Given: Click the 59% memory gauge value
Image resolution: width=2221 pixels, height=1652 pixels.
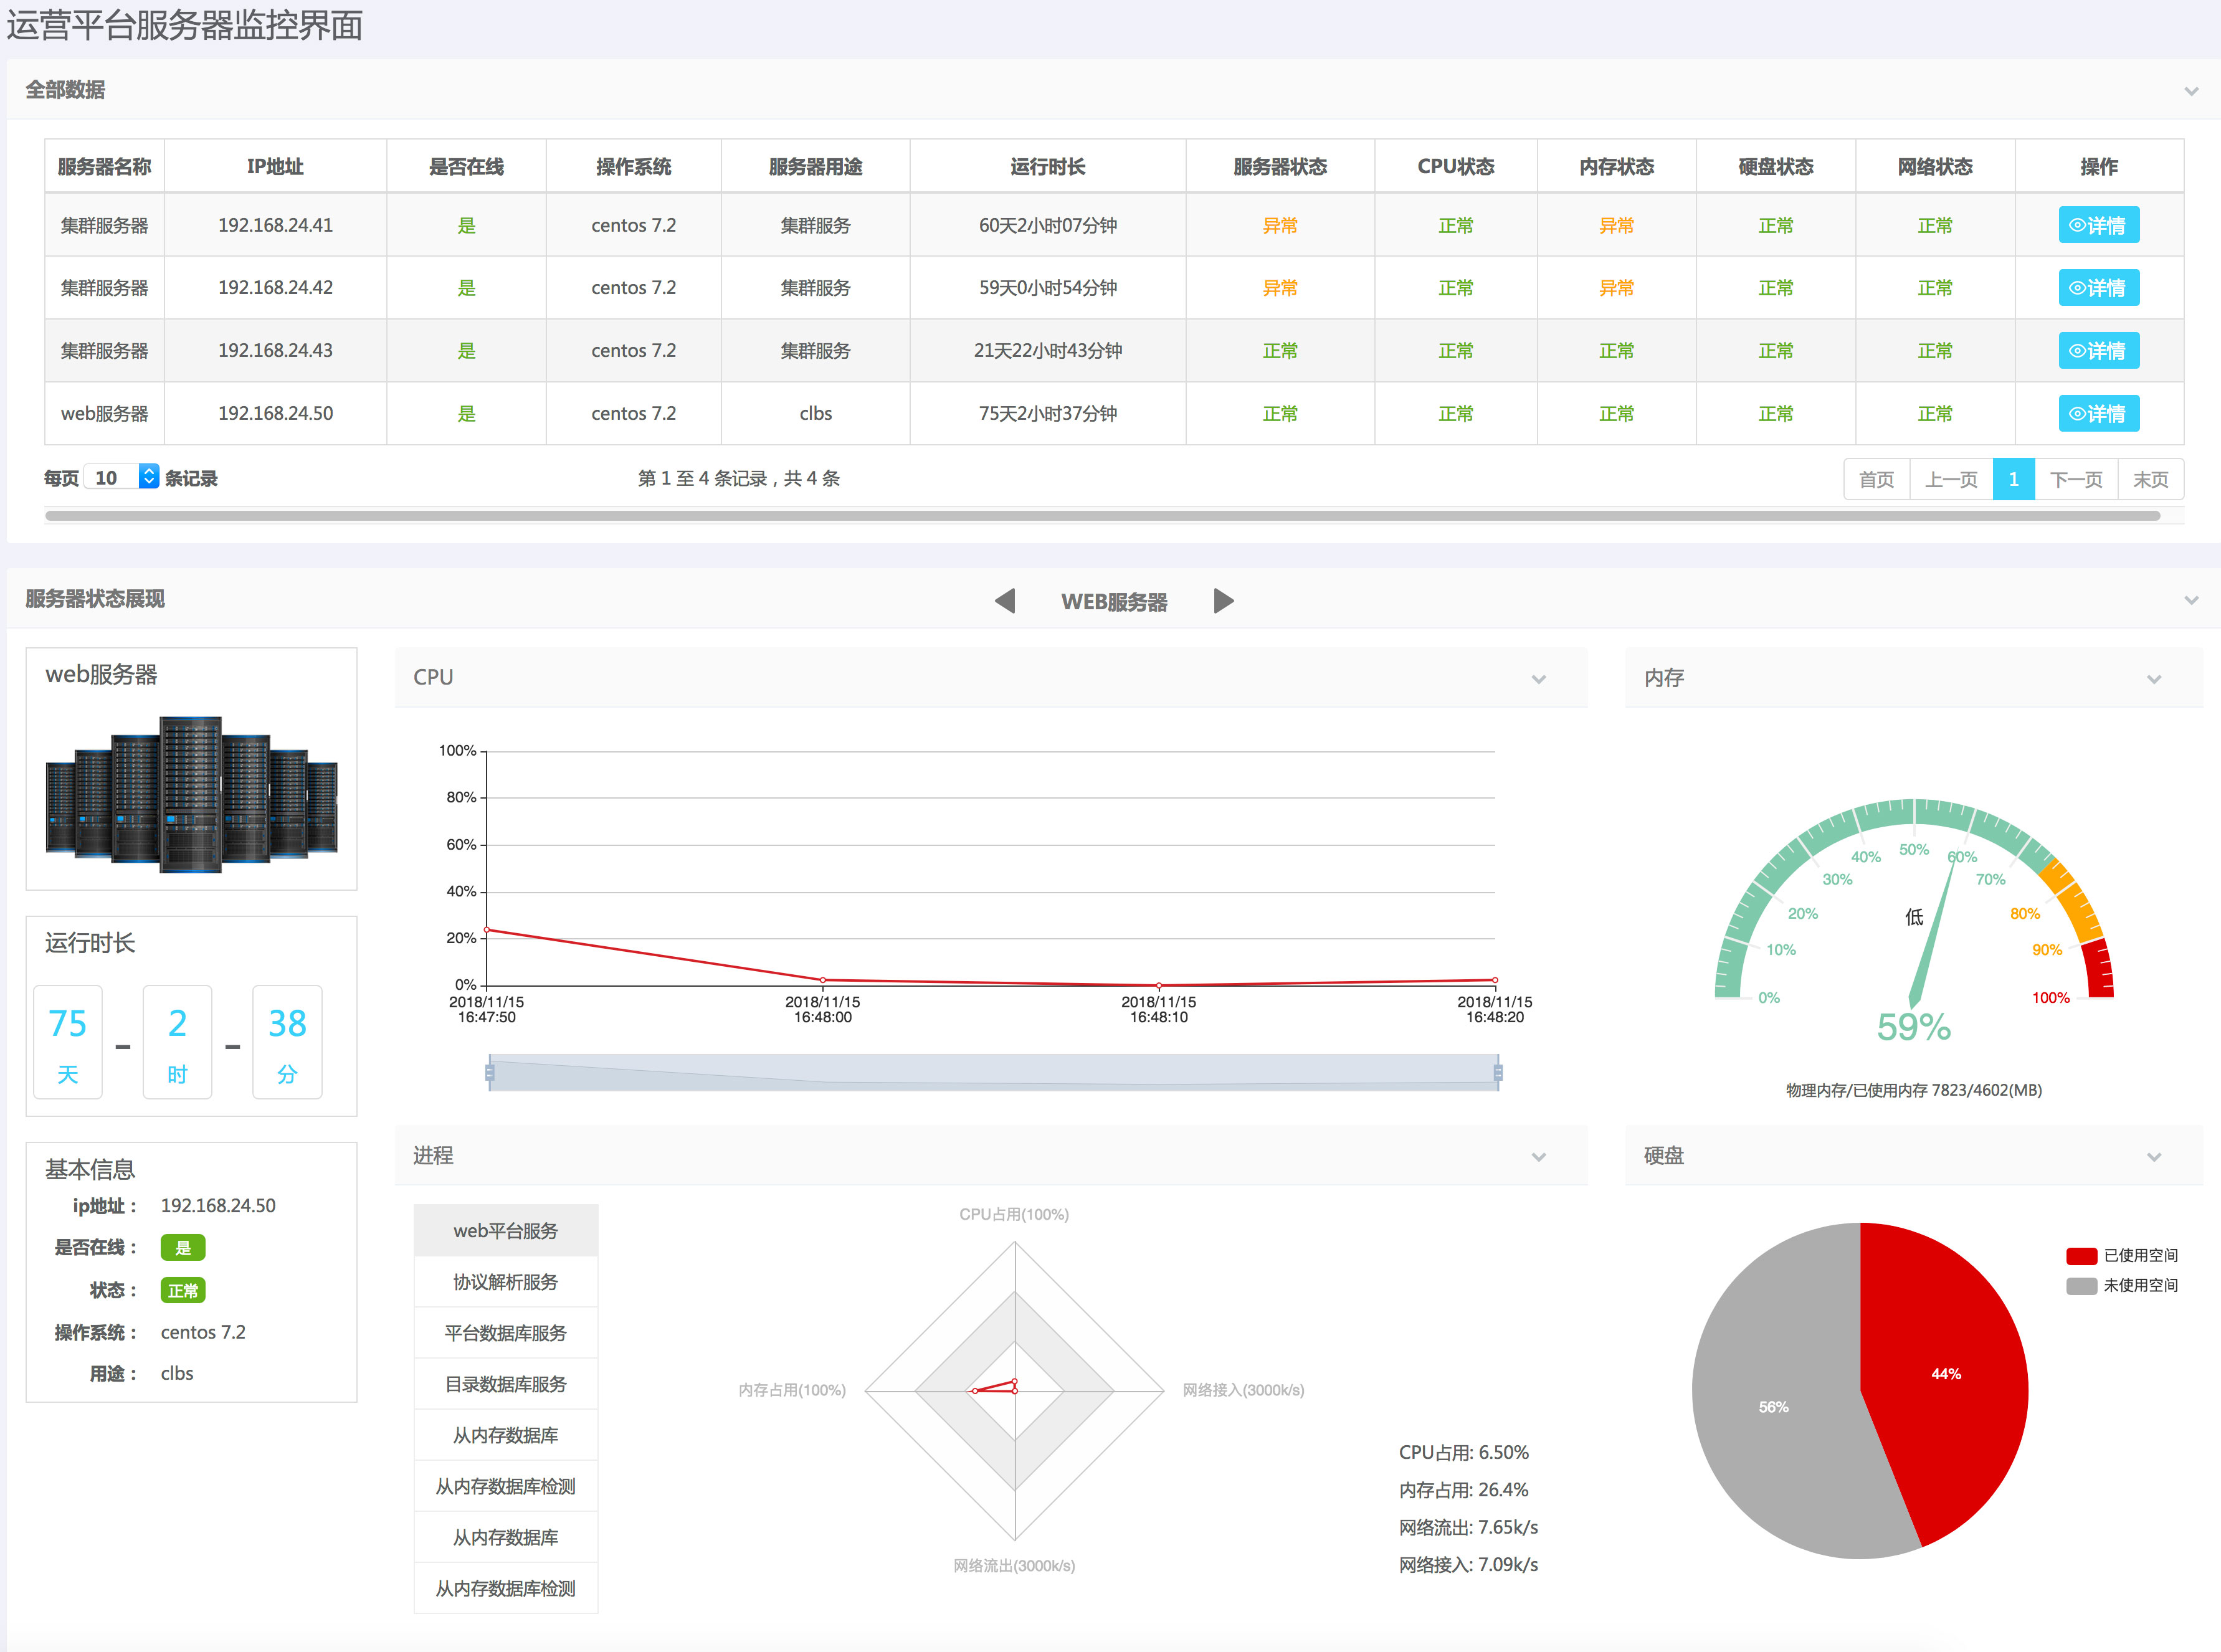Looking at the screenshot, I should (1913, 1027).
